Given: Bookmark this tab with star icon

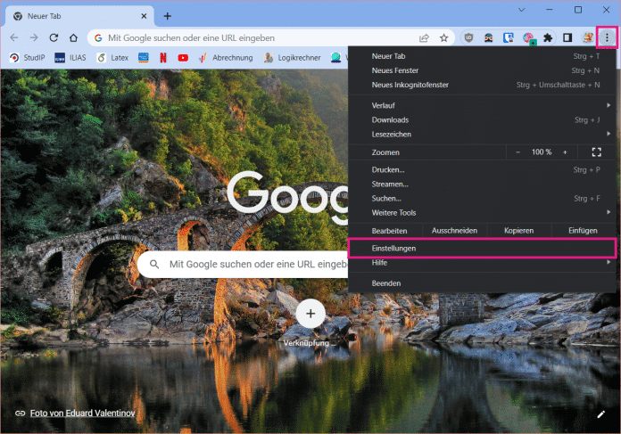Looking at the screenshot, I should pos(443,38).
